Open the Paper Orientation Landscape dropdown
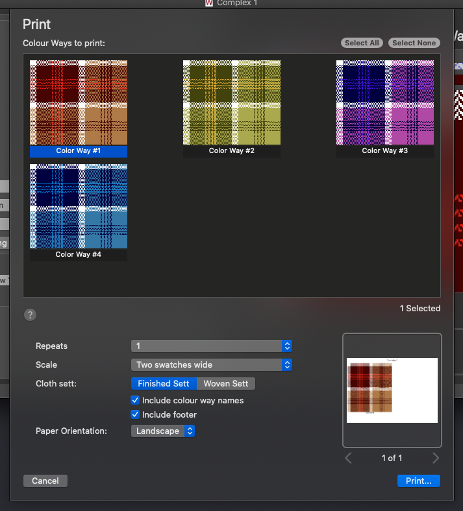This screenshot has width=463, height=511. (x=163, y=431)
